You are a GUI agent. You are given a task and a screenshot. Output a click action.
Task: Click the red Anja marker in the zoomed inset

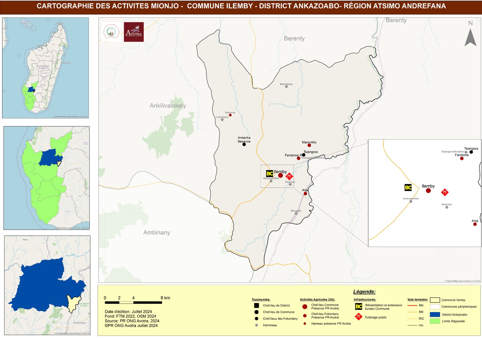[475, 224]
